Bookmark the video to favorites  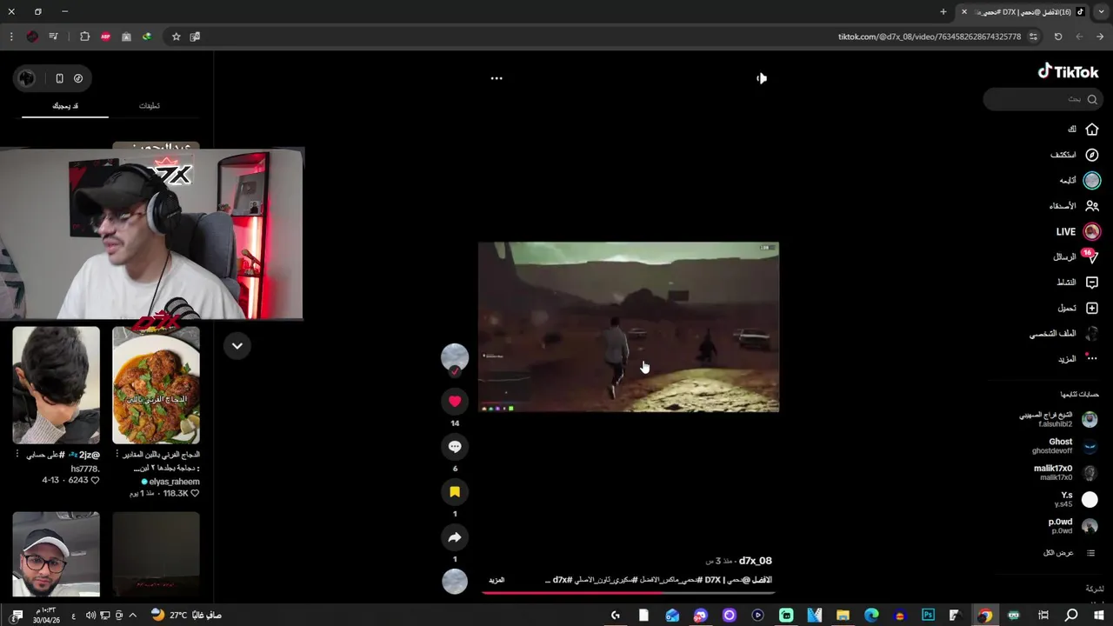coord(454,491)
